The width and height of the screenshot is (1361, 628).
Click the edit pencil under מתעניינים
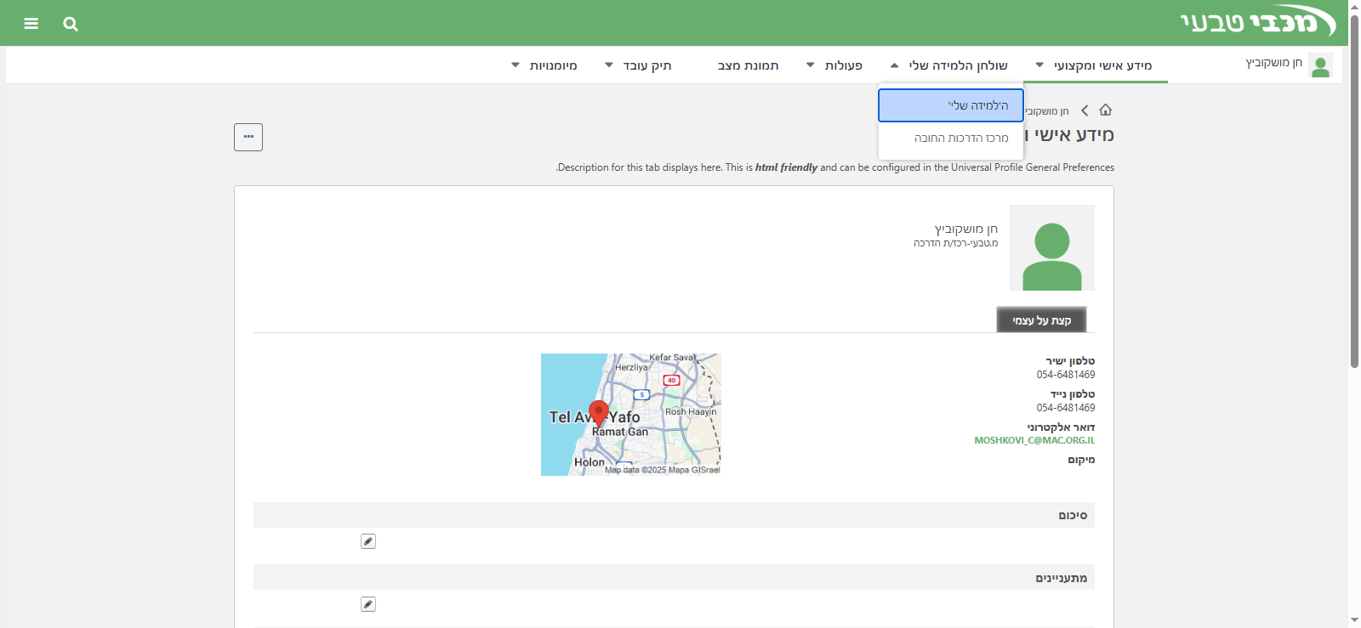(x=368, y=604)
